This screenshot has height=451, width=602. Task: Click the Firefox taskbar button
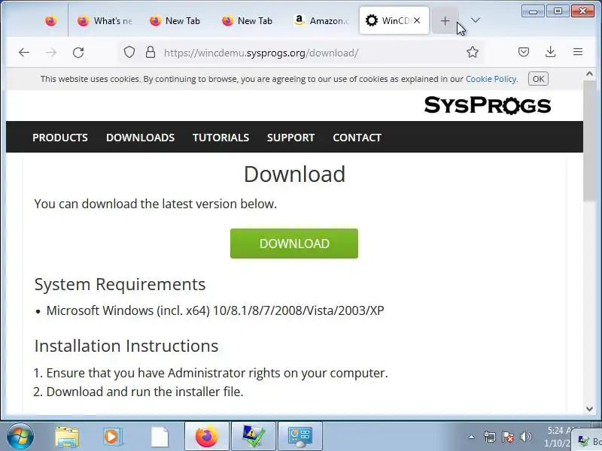(206, 437)
